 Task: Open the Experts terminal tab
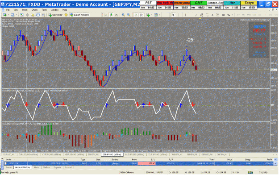tap(57, 167)
